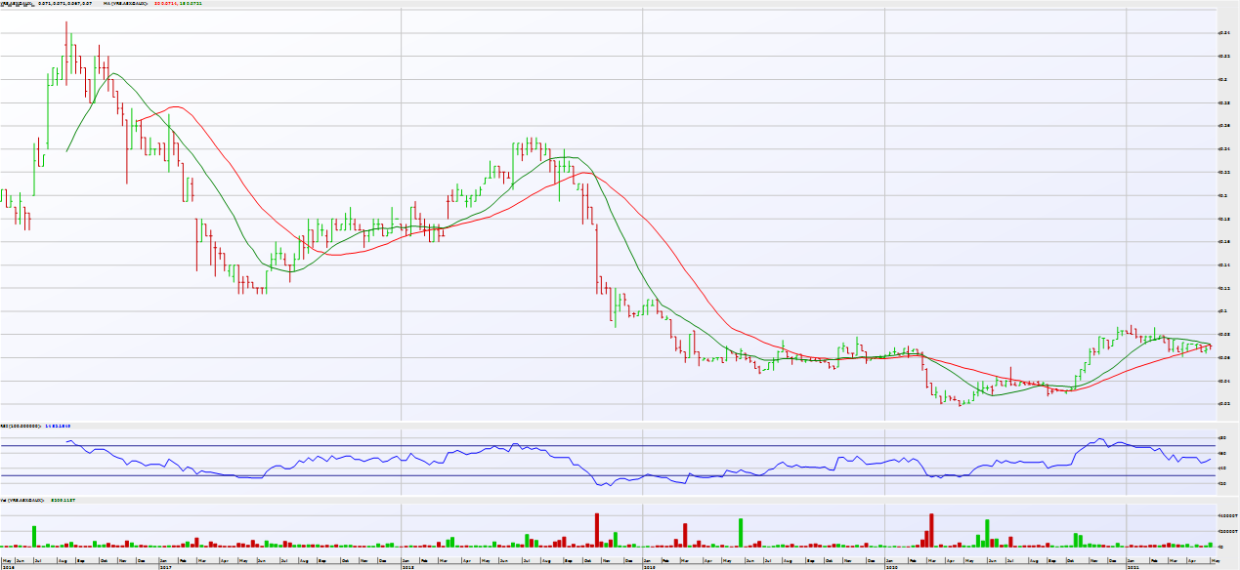Click the 0.1 price level on the right axis
1240x570 pixels.
[1222, 311]
